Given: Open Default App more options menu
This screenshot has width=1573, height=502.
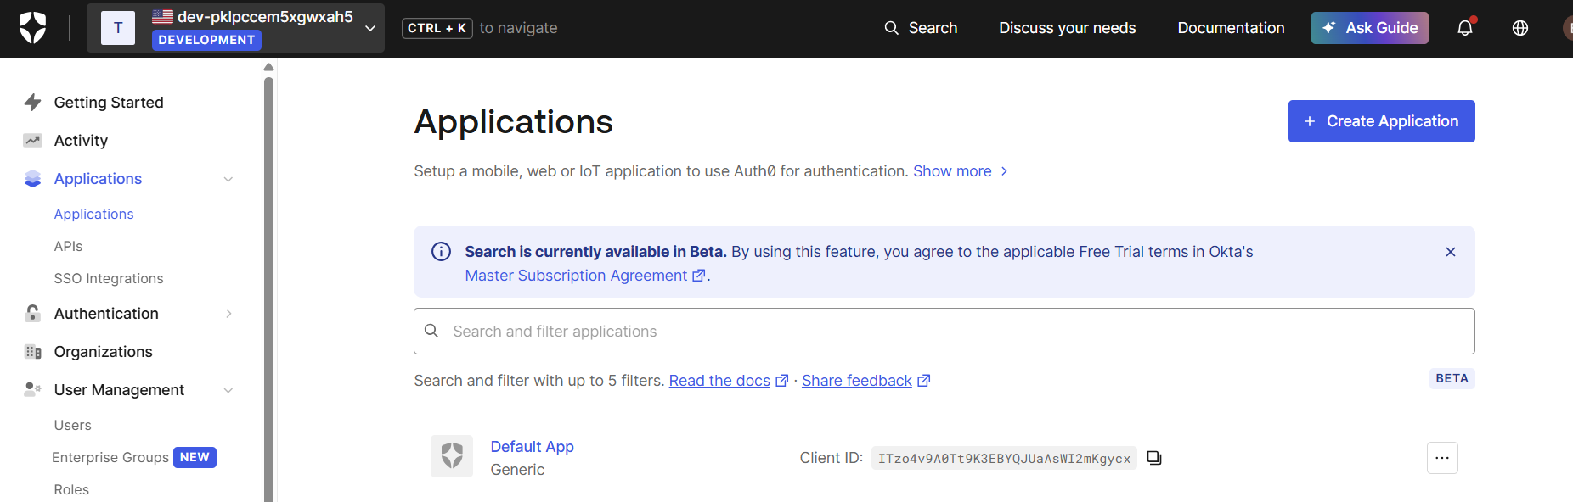Looking at the screenshot, I should point(1442,458).
